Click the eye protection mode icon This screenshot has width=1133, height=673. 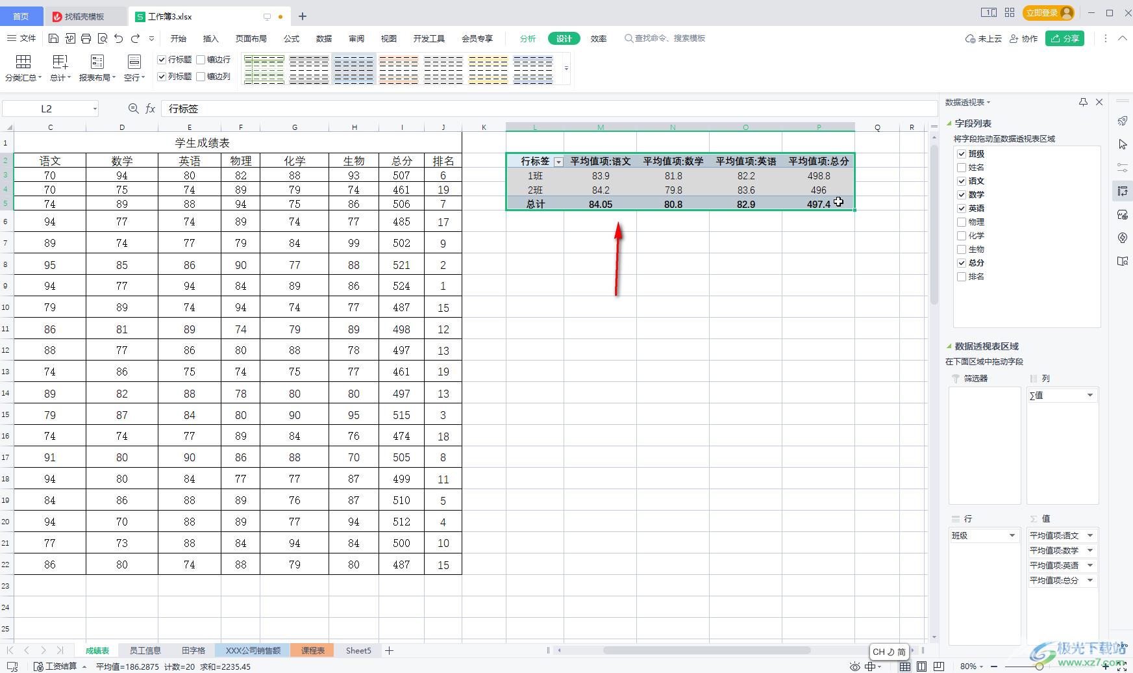click(x=855, y=667)
